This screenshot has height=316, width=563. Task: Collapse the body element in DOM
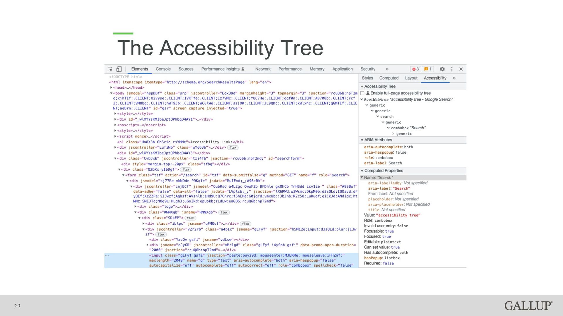coord(111,93)
